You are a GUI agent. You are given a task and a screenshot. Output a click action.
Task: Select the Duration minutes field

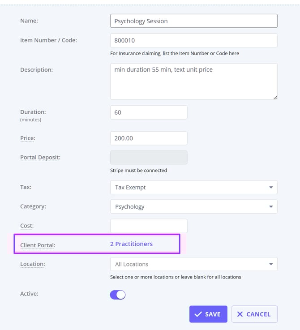click(149, 112)
